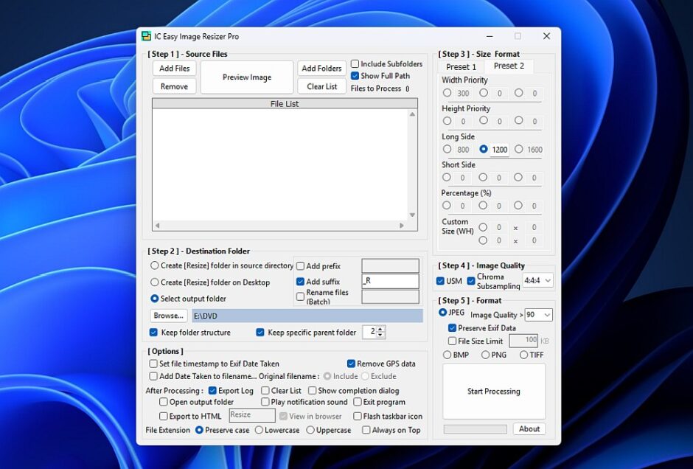Select the PNG output format
This screenshot has width=693, height=469.
(x=485, y=355)
